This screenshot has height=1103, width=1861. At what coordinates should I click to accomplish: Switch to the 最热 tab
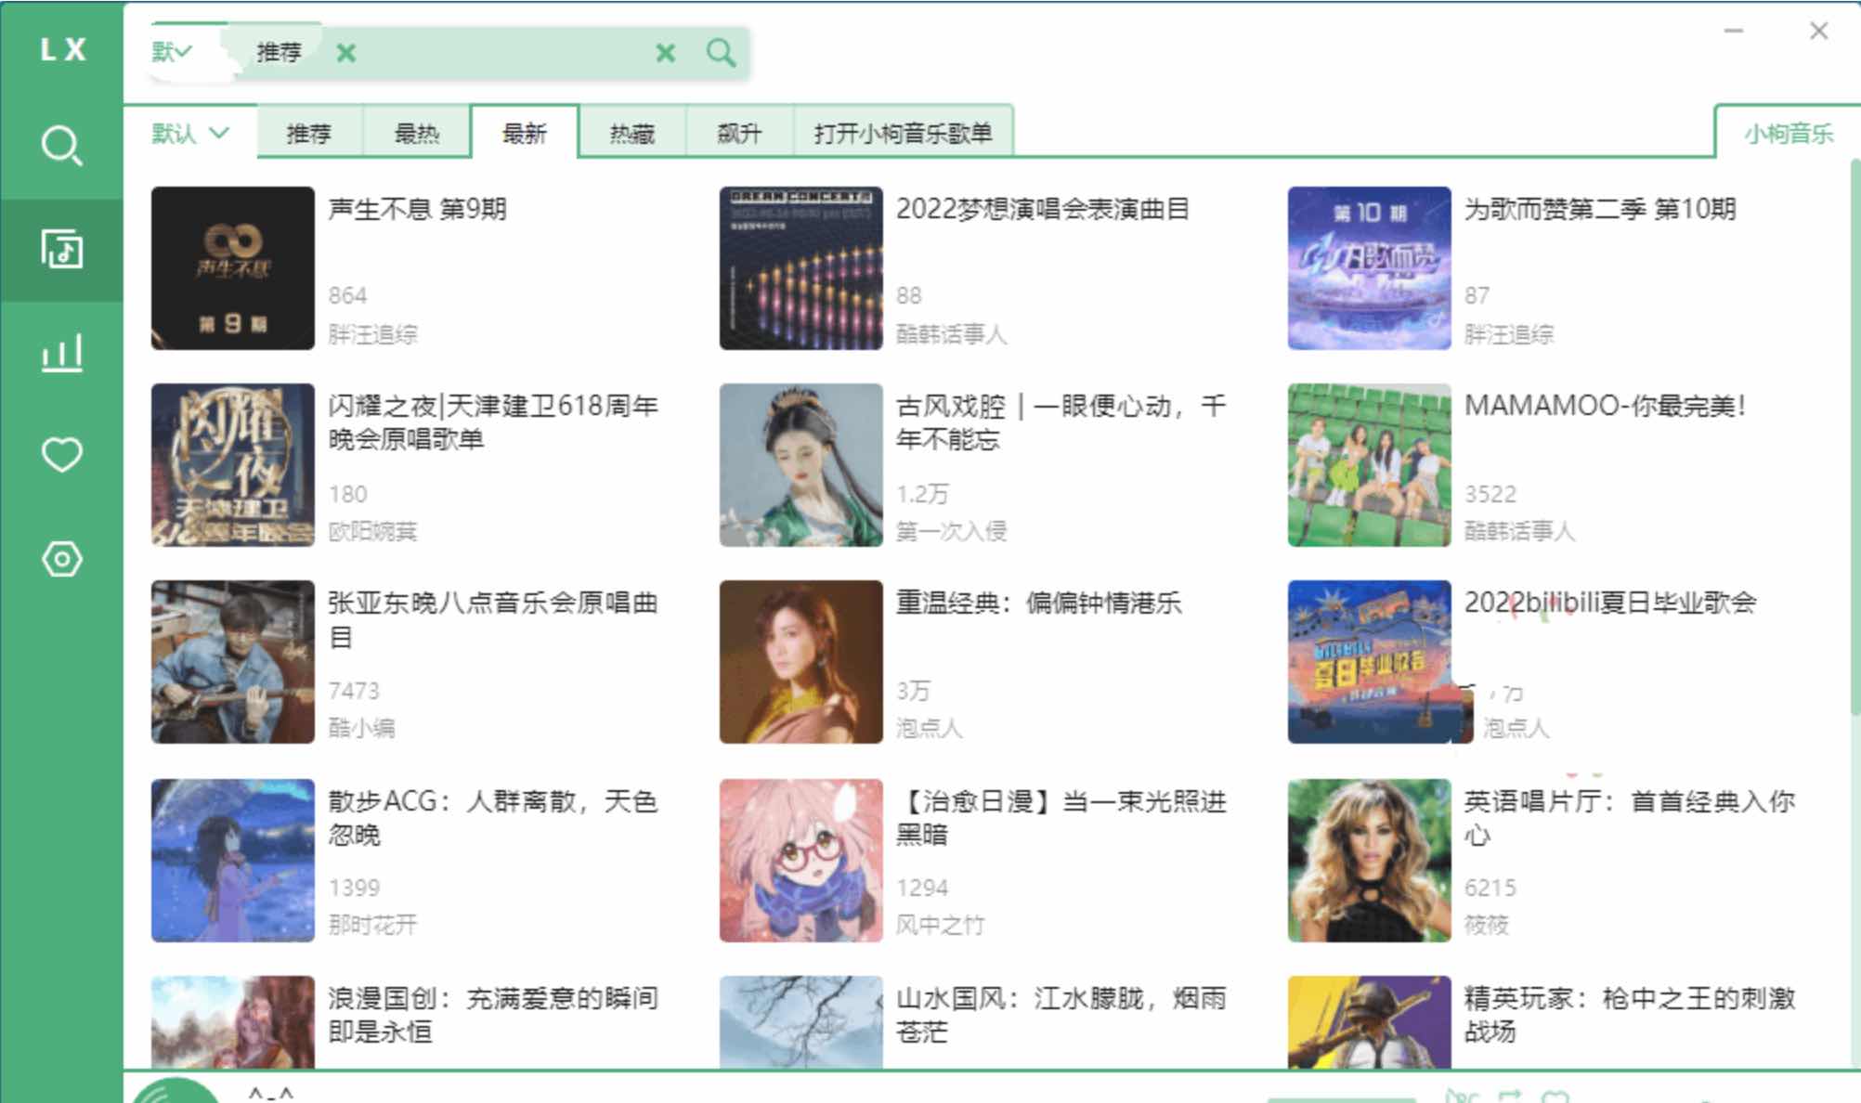417,133
